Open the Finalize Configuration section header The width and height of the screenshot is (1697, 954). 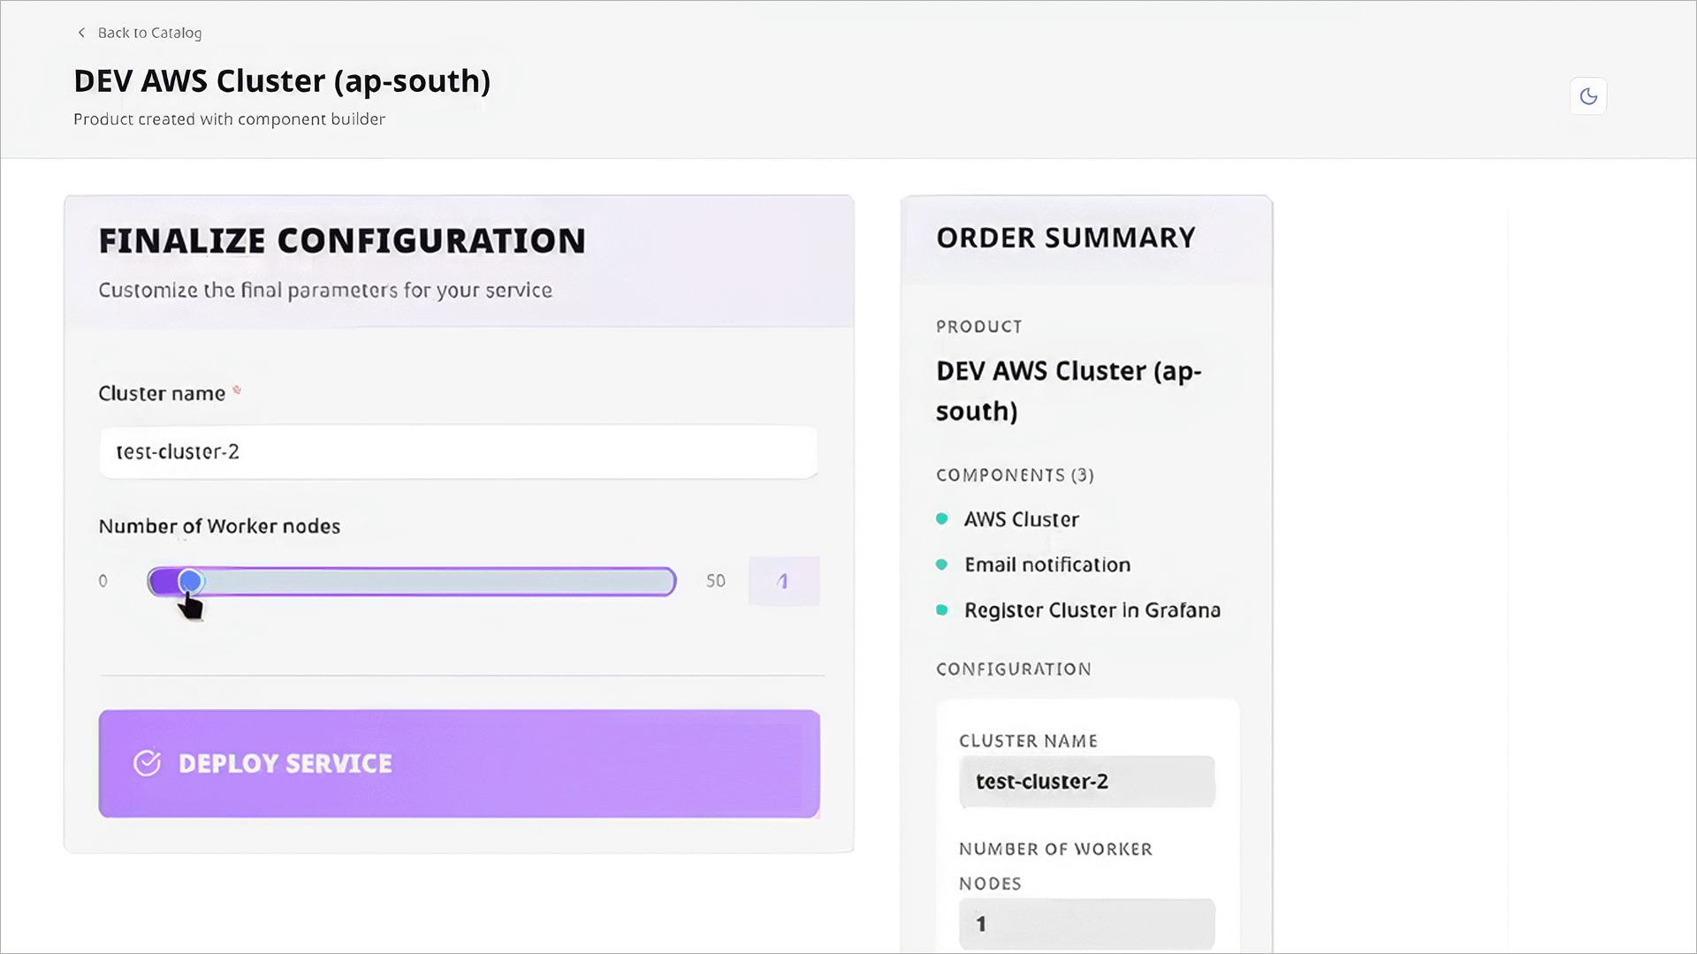click(342, 239)
